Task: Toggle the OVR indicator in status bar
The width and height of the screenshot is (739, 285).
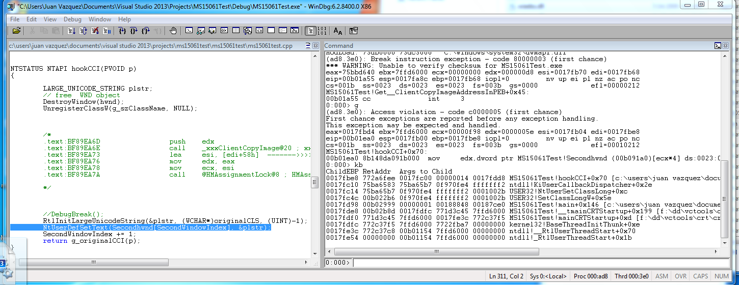Action: (681, 276)
